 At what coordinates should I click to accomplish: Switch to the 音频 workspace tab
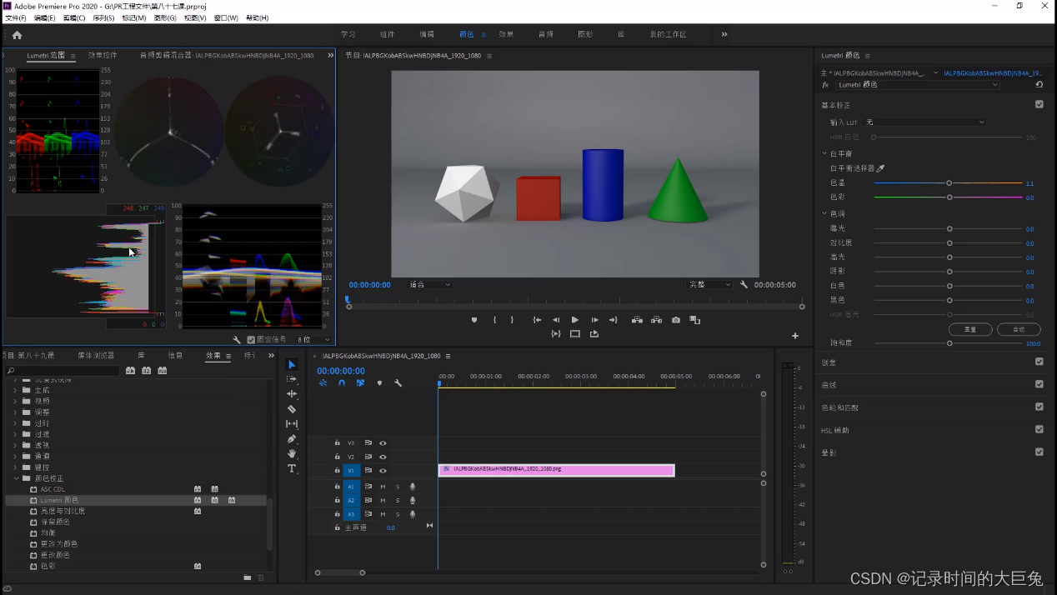(545, 35)
